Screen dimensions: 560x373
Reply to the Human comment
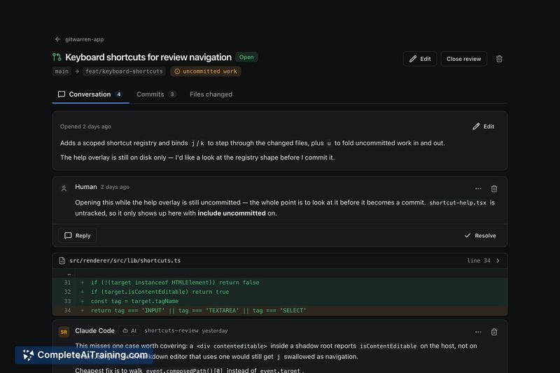coord(78,236)
